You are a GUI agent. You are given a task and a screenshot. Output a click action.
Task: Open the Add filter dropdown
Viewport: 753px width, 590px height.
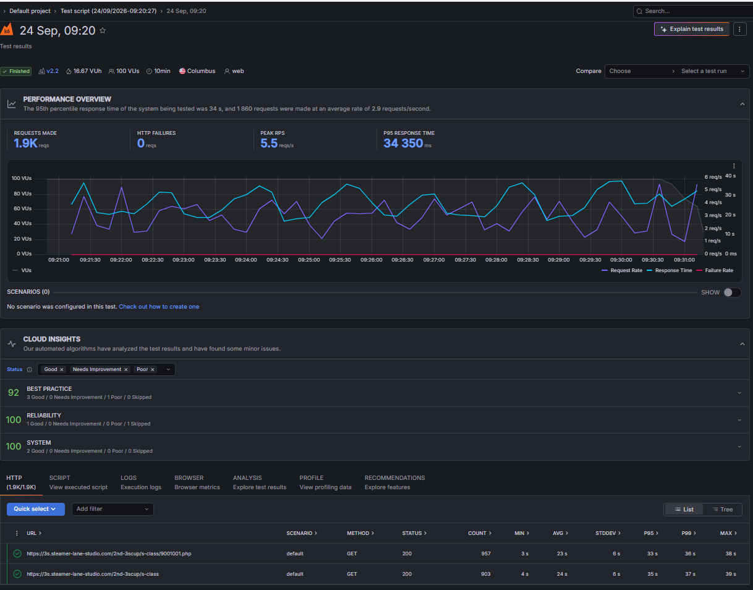[x=113, y=509]
